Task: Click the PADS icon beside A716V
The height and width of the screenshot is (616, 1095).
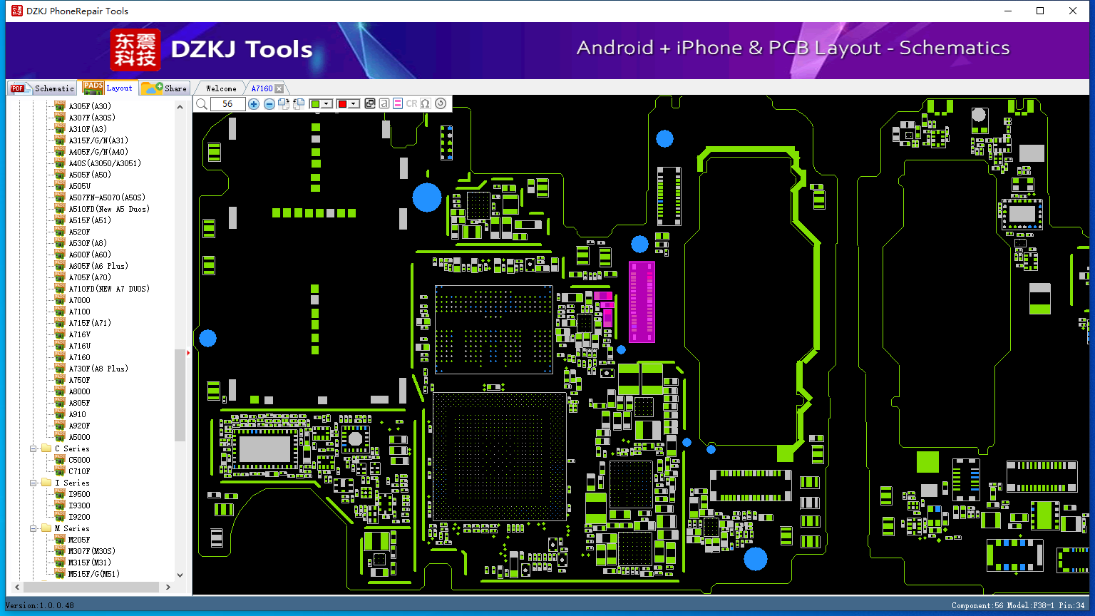Action: pyautogui.click(x=60, y=334)
